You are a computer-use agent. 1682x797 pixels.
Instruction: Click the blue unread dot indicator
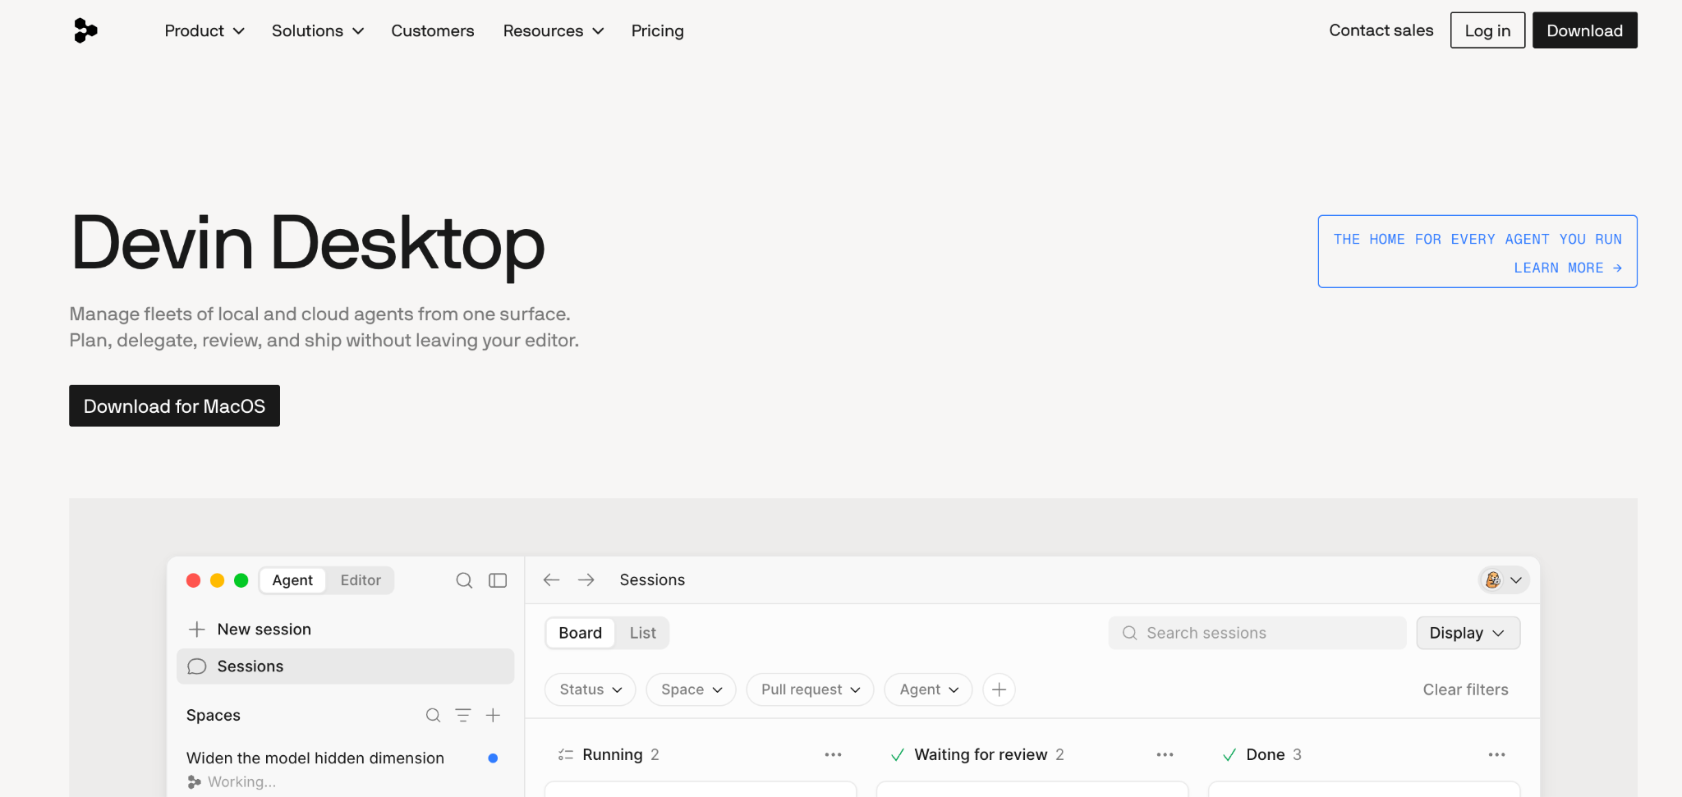pos(493,758)
